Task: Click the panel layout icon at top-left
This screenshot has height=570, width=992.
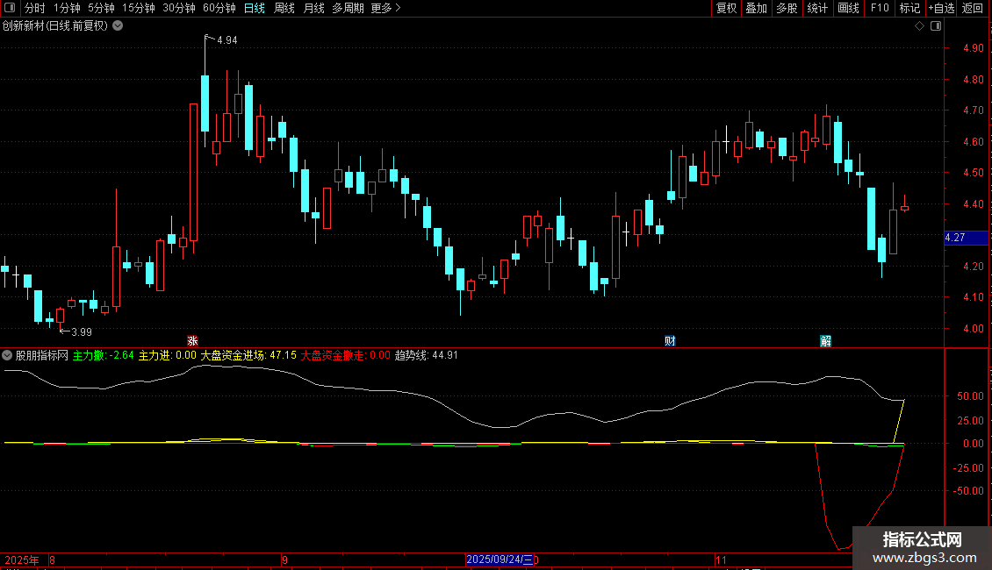Action: [x=10, y=8]
